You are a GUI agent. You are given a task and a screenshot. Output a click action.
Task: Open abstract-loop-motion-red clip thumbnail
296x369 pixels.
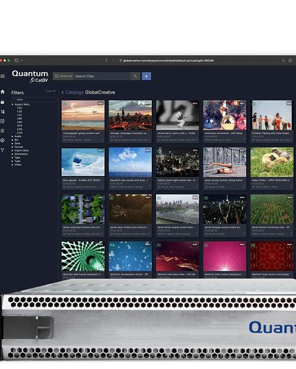coord(272,256)
